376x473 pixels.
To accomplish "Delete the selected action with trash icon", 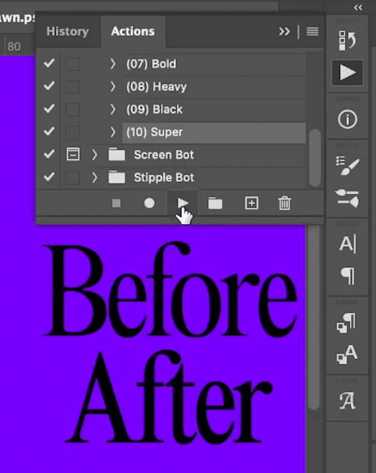I will (285, 203).
